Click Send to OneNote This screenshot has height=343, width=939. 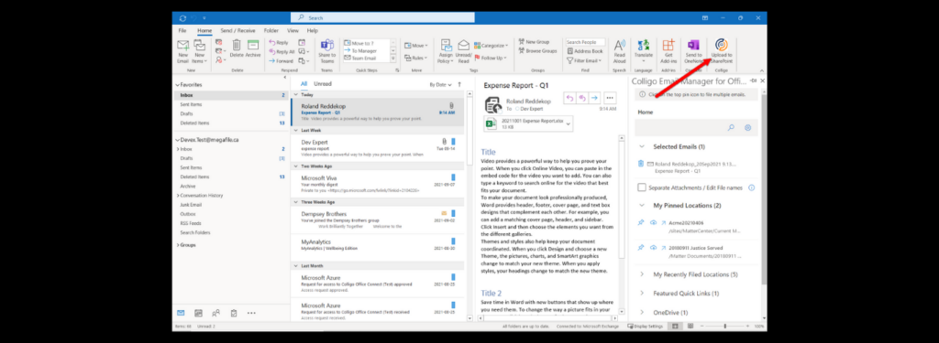click(x=693, y=51)
